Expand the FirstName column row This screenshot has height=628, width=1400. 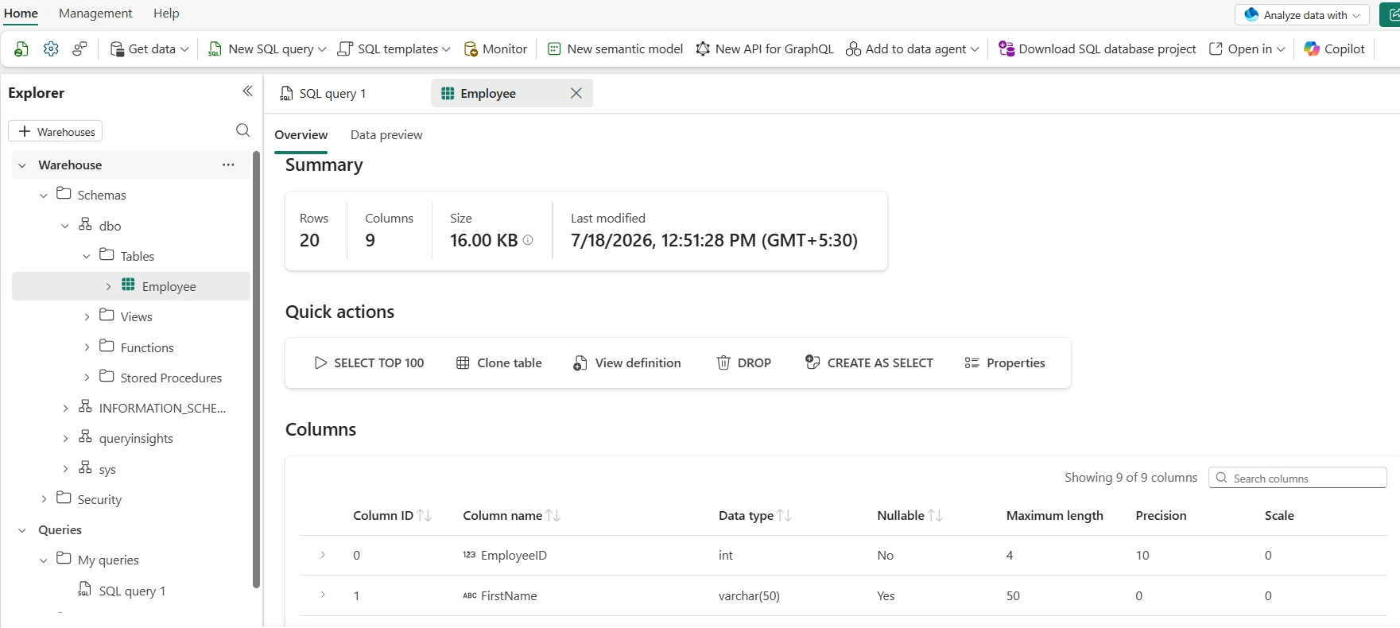[x=323, y=595]
